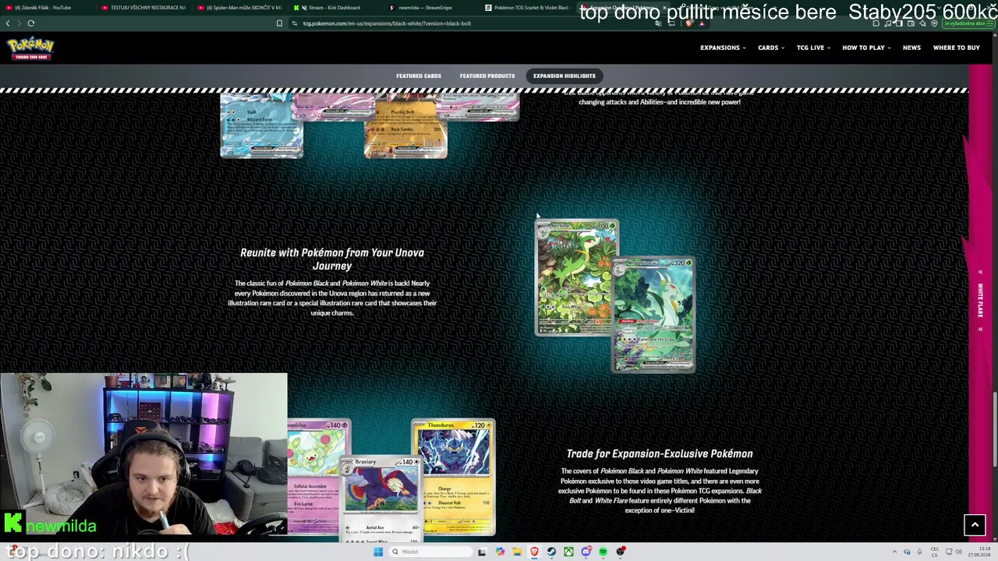Screen dimensions: 998x561
Task: Open the Brave browser taskbar icon
Action: (x=534, y=552)
